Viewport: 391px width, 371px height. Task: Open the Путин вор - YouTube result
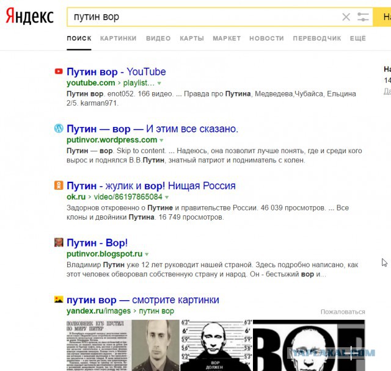pos(116,72)
